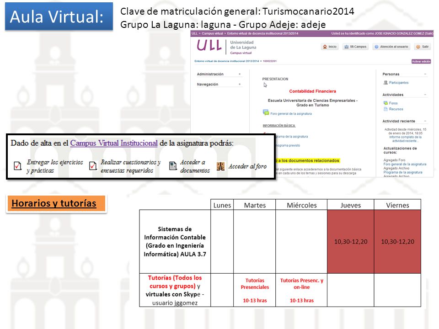Screen dimensions: 439x329
Task: Click the Recursos link under Actividades
Action: coord(396,109)
